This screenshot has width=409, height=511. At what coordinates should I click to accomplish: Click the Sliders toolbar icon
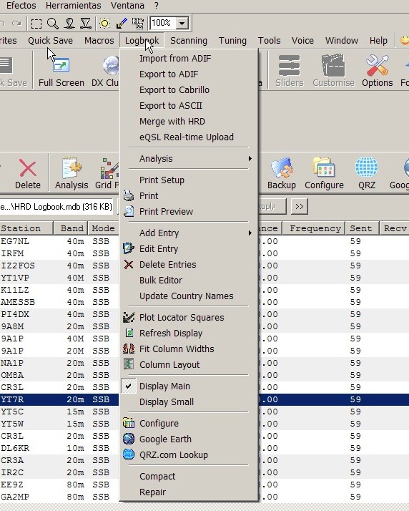(x=289, y=65)
